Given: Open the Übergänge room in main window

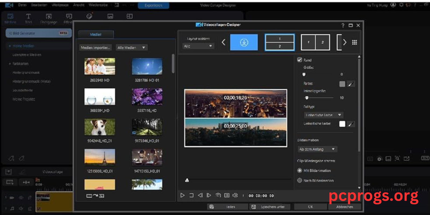Looking at the screenshot, I should pos(49,19).
